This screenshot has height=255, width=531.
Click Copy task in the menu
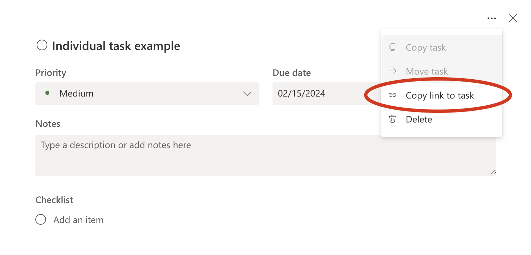[x=426, y=47]
